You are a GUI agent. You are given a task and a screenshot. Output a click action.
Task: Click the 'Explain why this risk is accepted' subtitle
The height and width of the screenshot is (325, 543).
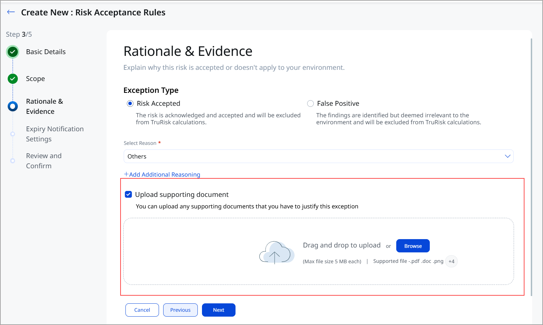coord(234,67)
